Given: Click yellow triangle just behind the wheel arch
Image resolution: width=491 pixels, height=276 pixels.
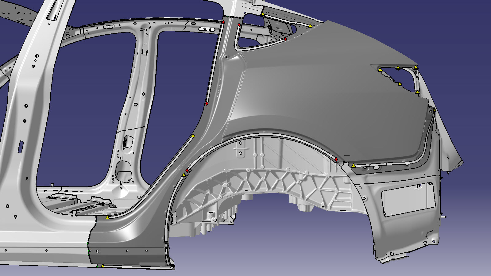Looking at the screenshot, I should tap(354, 166).
